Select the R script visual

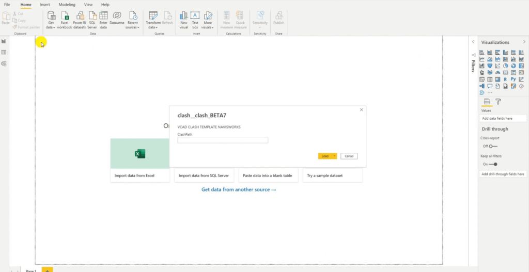[x=505, y=79]
